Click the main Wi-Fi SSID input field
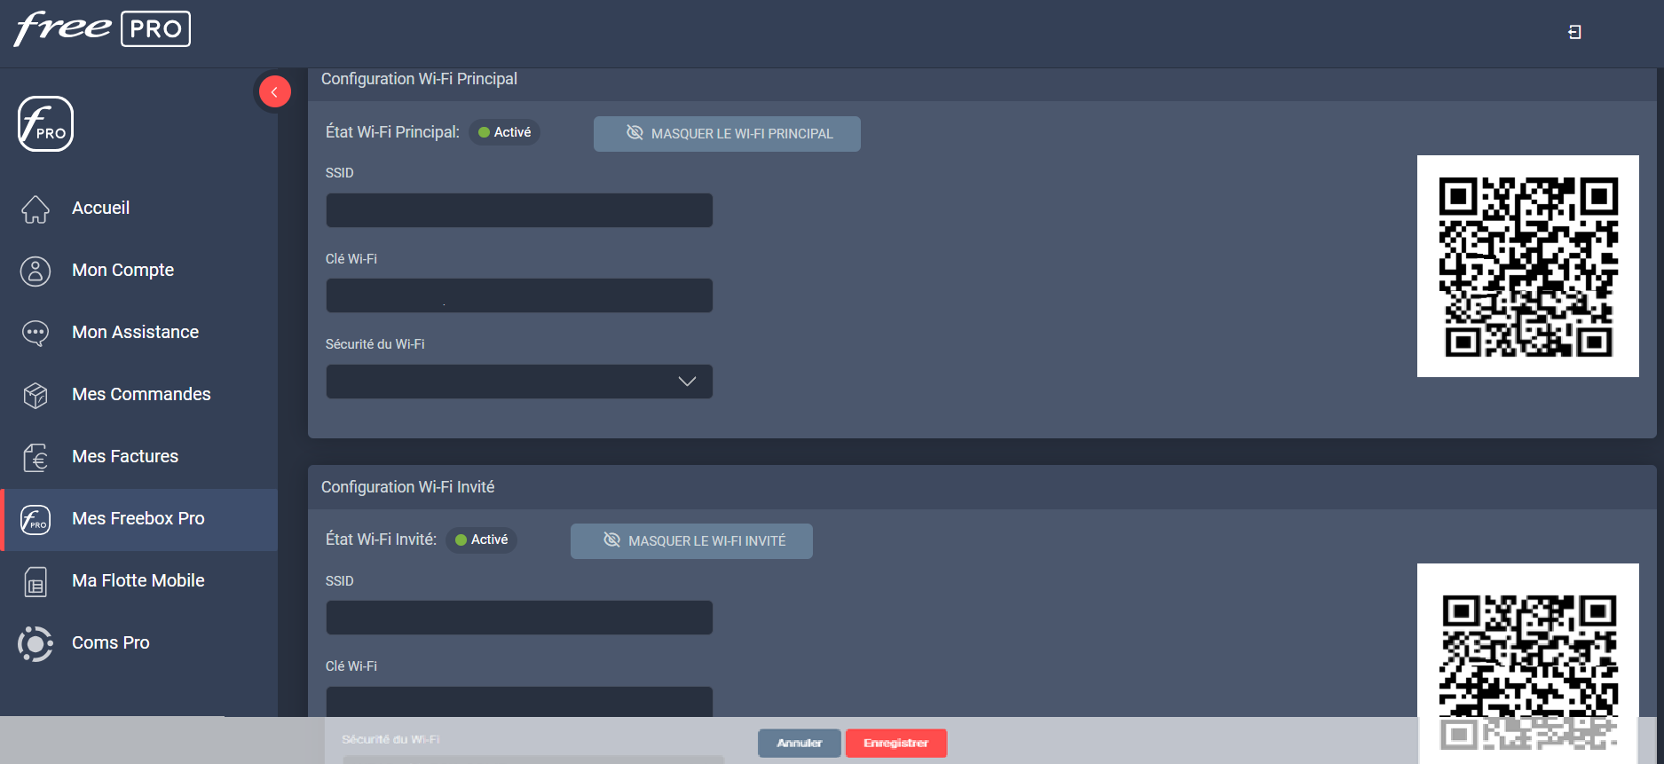Image resolution: width=1664 pixels, height=764 pixels. [519, 210]
